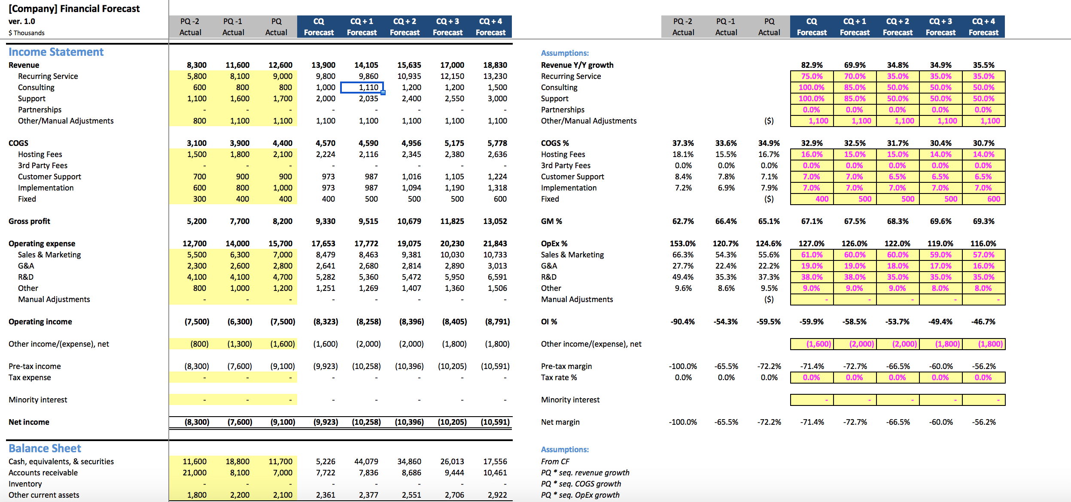Select Other current assets PQ value 2,100
Image resolution: width=1071 pixels, height=502 pixels.
coord(283,495)
